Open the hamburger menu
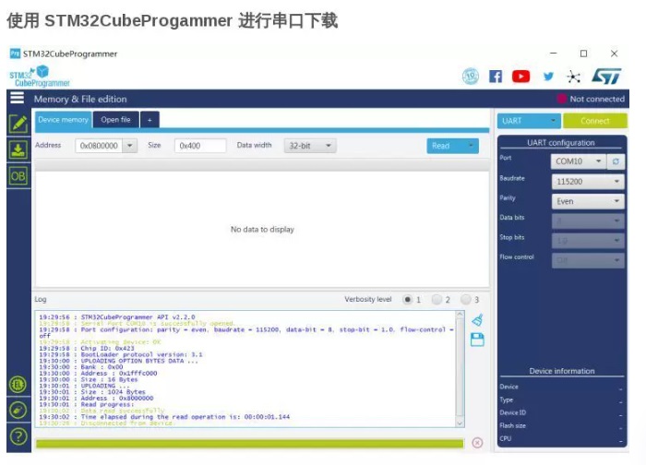The width and height of the screenshot is (646, 465). coord(17,99)
